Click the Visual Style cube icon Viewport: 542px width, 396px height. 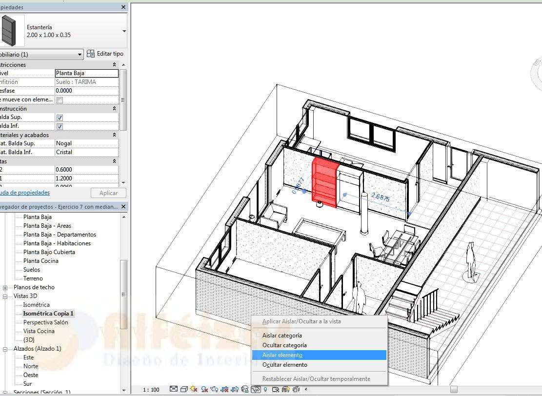[x=184, y=389]
